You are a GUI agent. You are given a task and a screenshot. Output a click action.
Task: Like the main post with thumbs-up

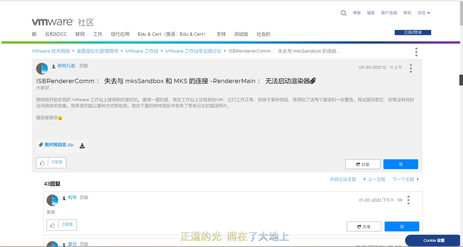42,163
